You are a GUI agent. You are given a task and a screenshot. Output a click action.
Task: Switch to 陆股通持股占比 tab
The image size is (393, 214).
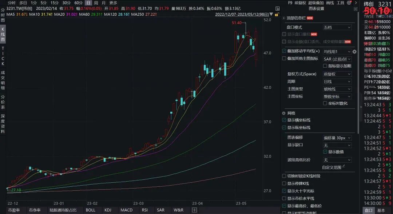pyautogui.click(x=63, y=210)
